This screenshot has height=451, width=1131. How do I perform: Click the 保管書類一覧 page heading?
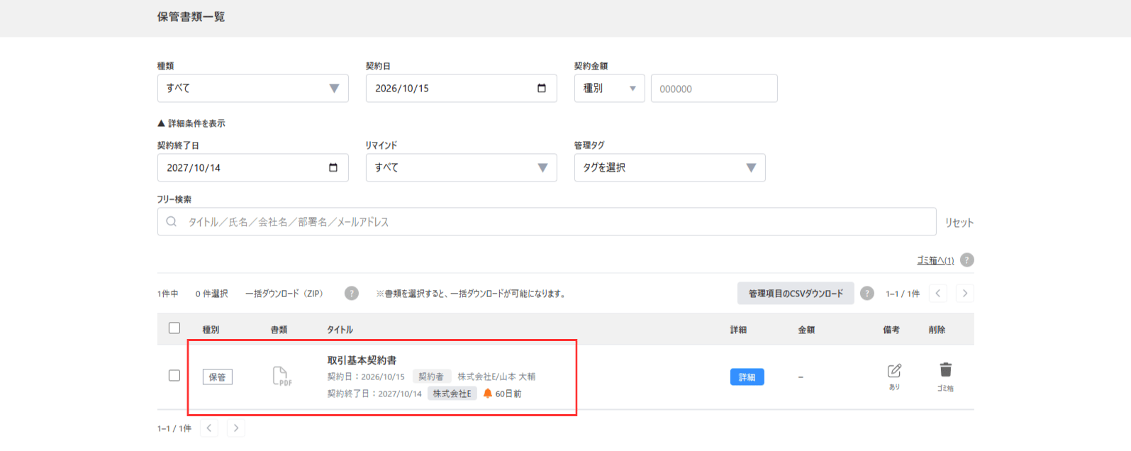[x=191, y=16]
